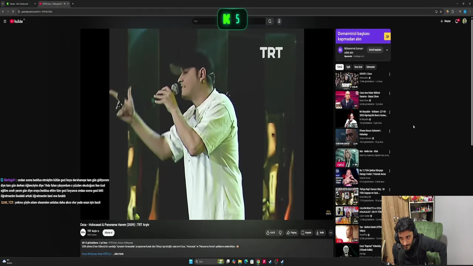The height and width of the screenshot is (266, 473).
Task: Start voice search with the microphone icon
Action: tap(279, 21)
